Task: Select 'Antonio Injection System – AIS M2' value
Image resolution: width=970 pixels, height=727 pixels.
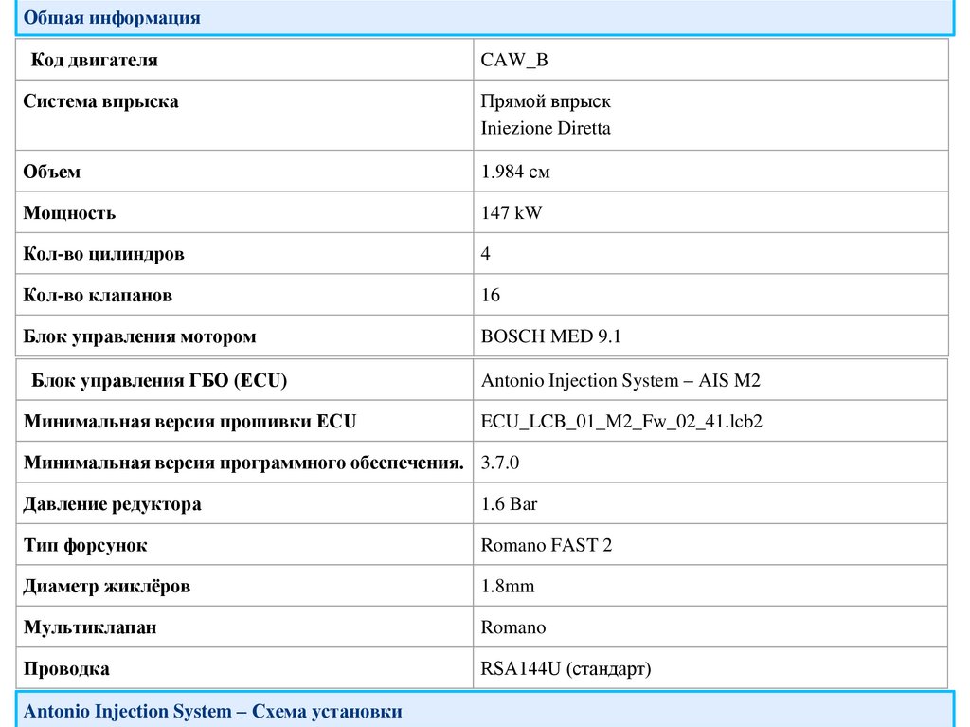Action: click(x=620, y=380)
